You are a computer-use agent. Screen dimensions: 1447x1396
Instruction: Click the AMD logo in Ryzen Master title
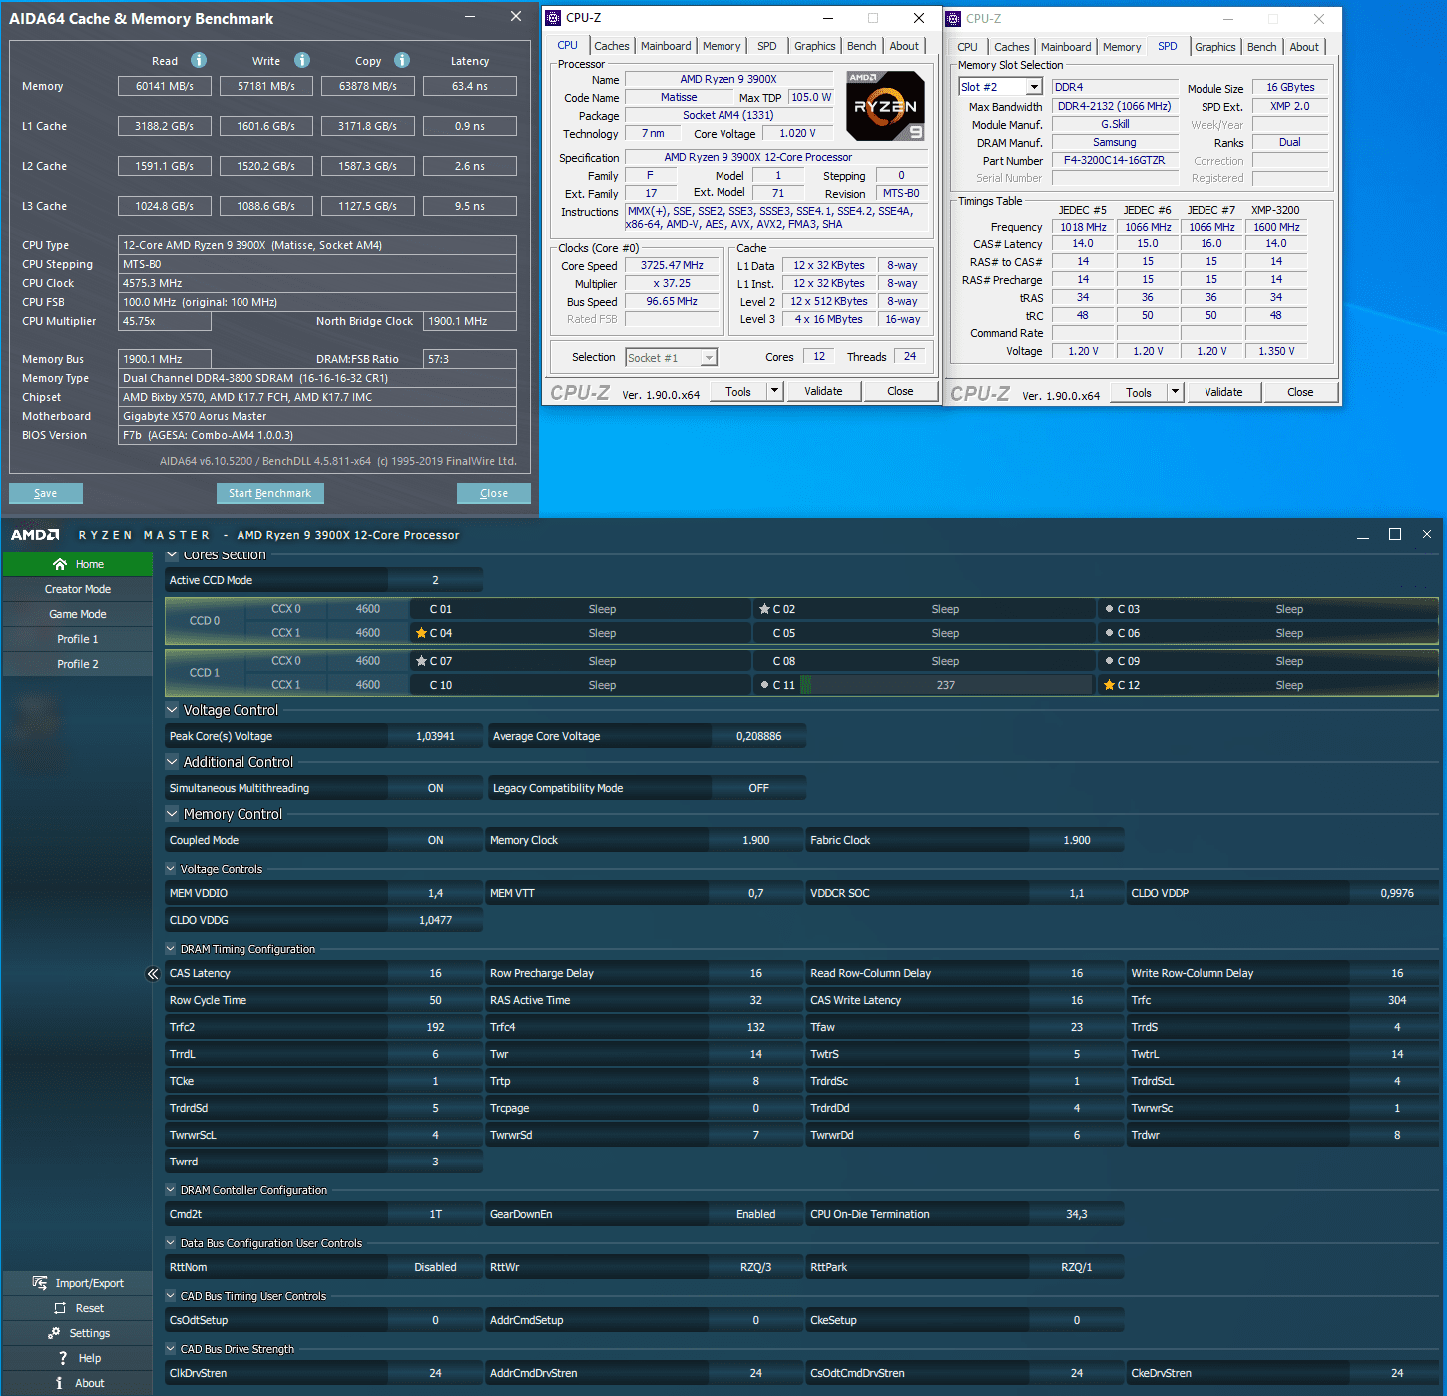click(x=35, y=535)
